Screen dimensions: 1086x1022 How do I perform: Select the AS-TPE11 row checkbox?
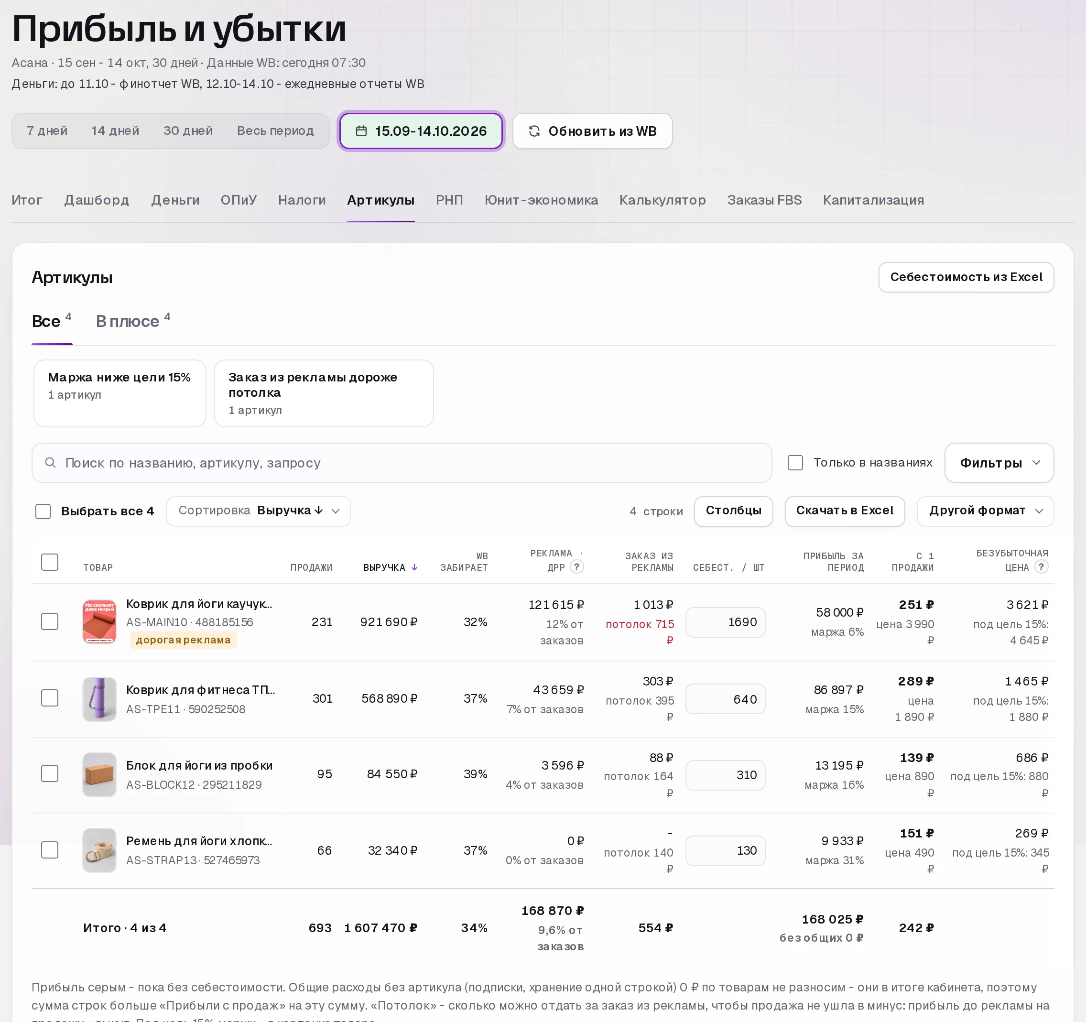point(50,698)
